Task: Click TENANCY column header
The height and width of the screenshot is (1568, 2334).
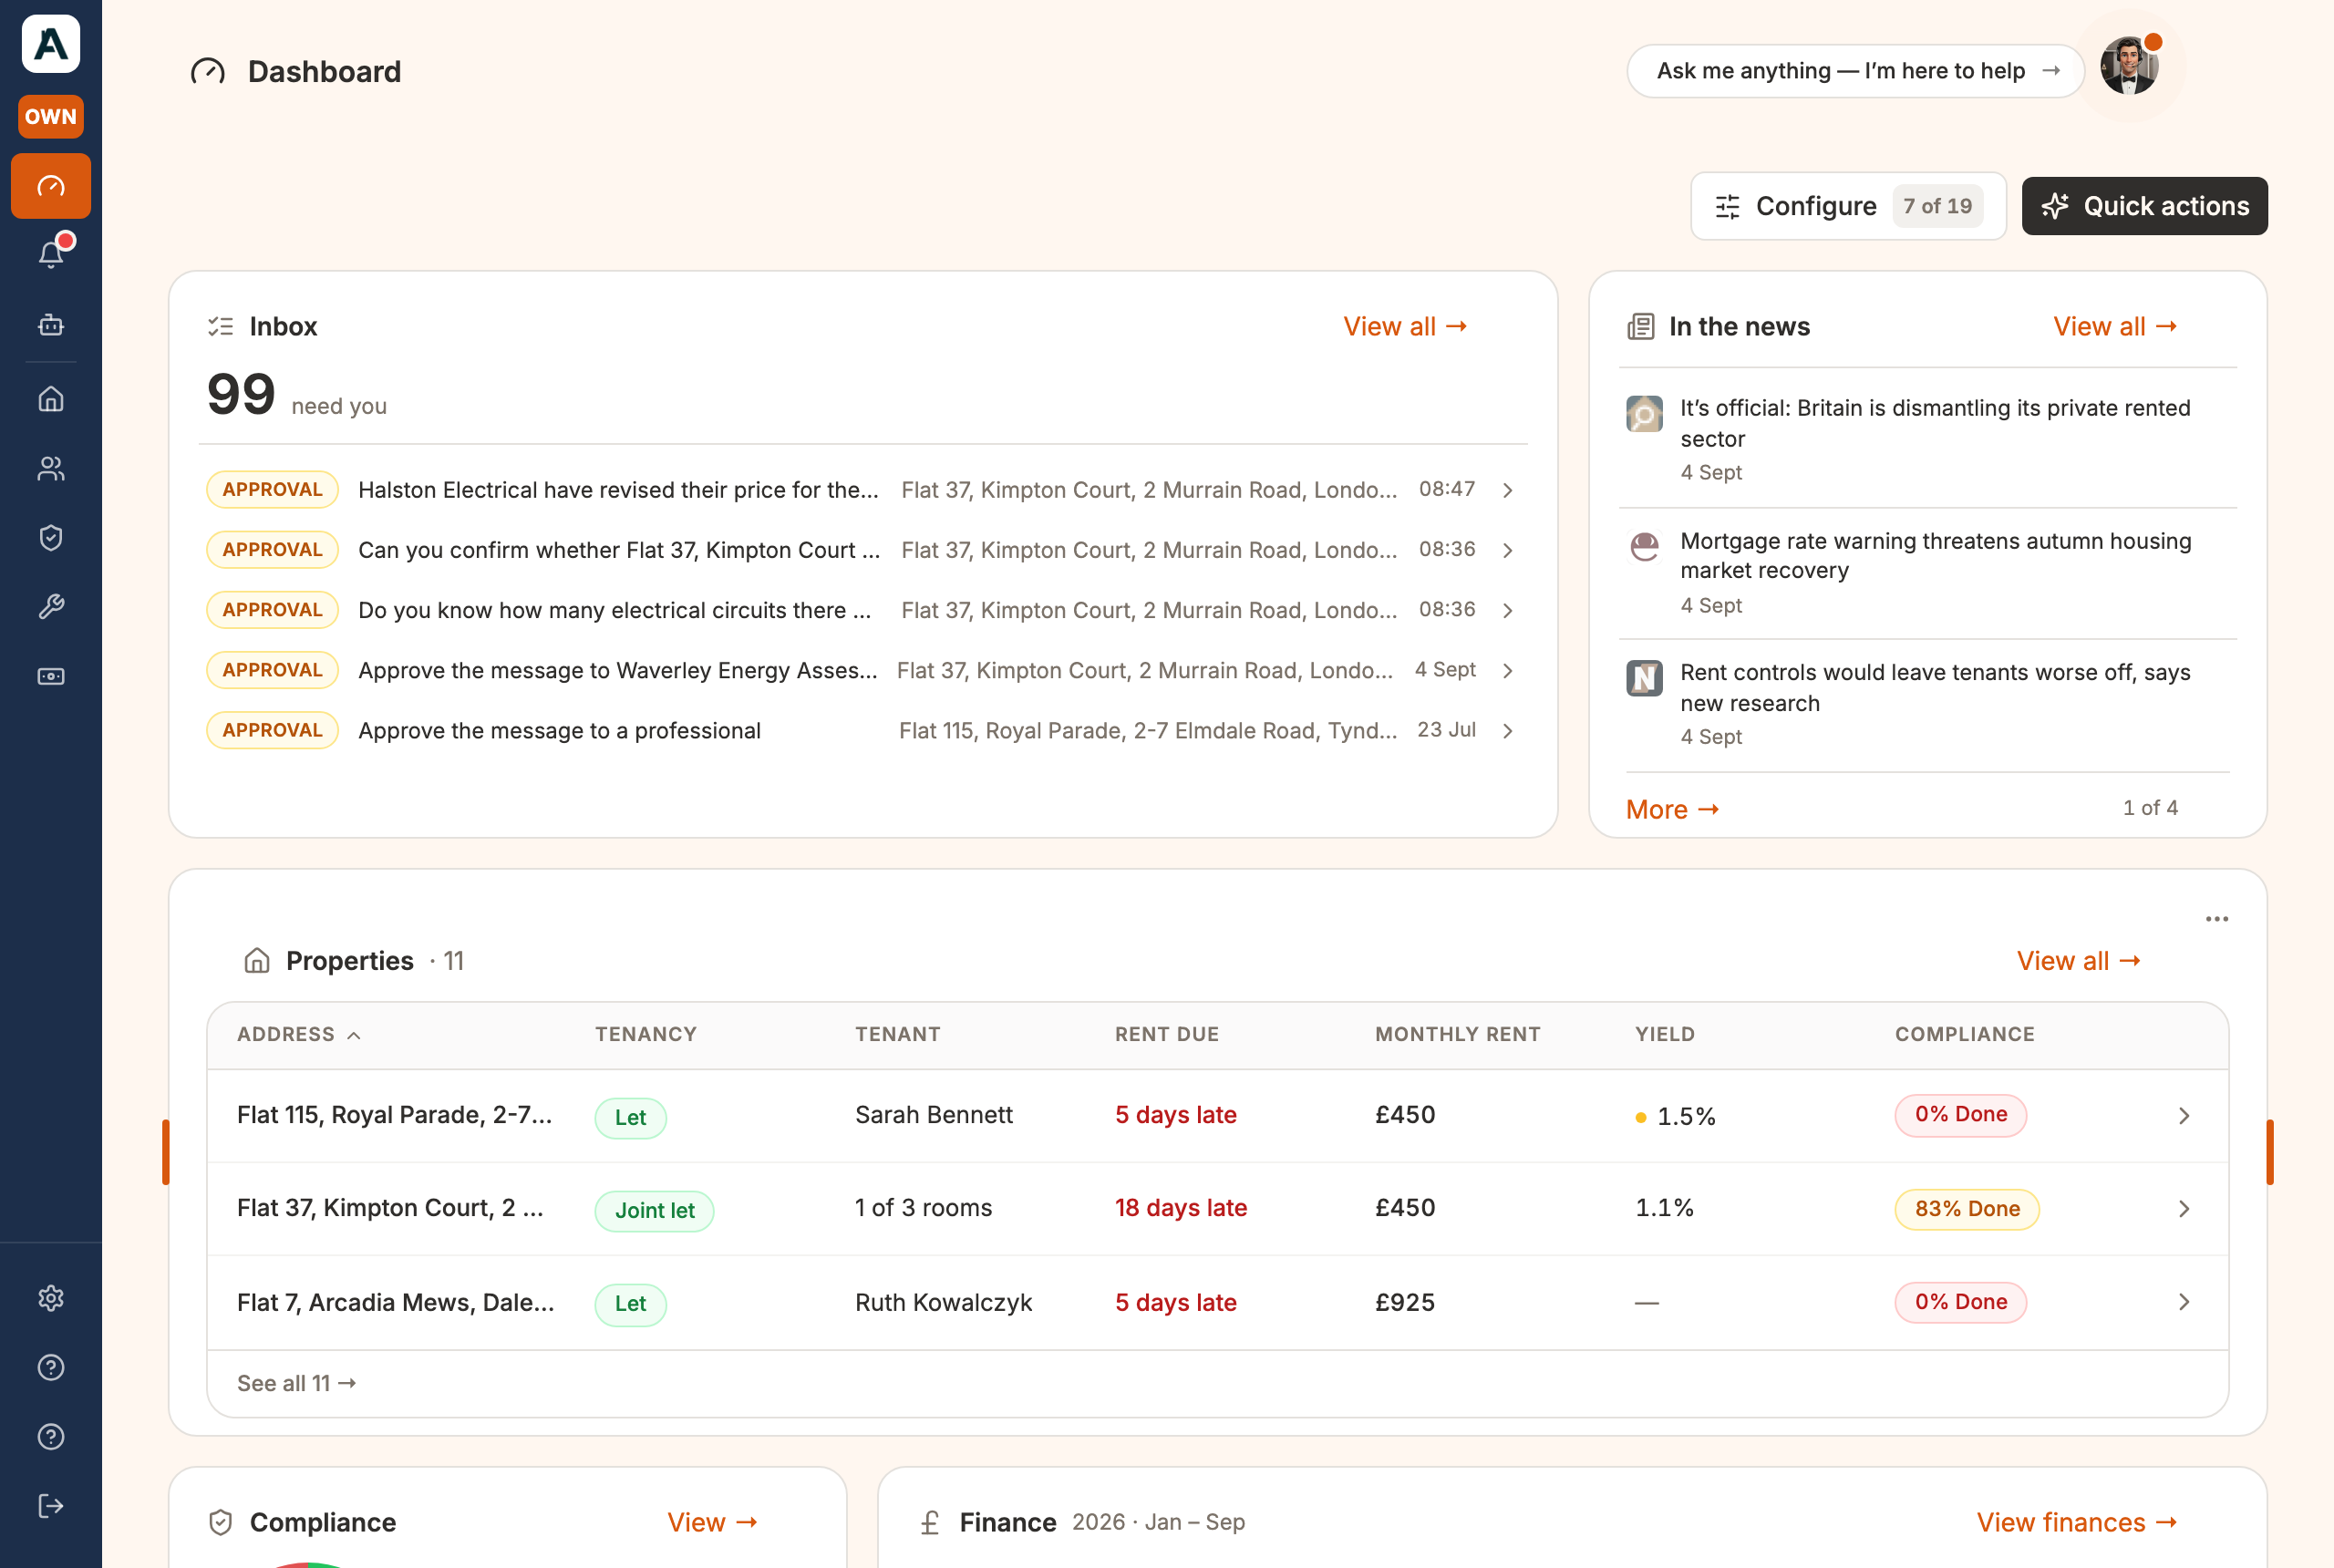Action: pyautogui.click(x=645, y=1034)
